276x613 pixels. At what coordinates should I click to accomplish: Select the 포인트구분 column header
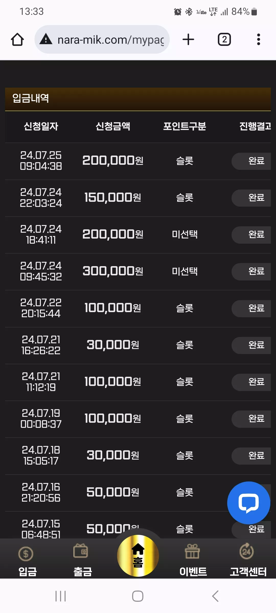(x=185, y=126)
